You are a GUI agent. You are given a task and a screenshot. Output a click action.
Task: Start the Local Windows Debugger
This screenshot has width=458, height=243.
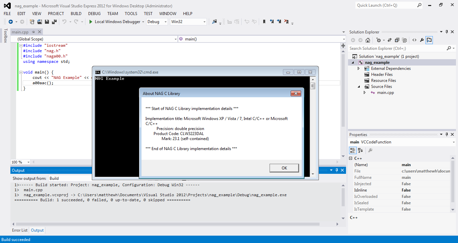[x=115, y=22]
